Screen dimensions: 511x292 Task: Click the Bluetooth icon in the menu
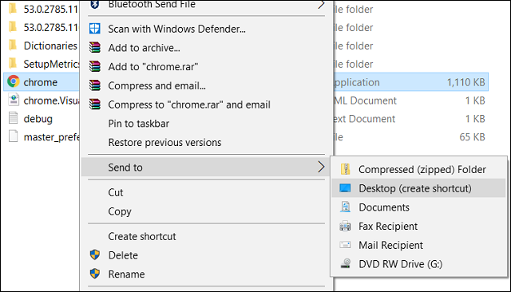coord(95,4)
